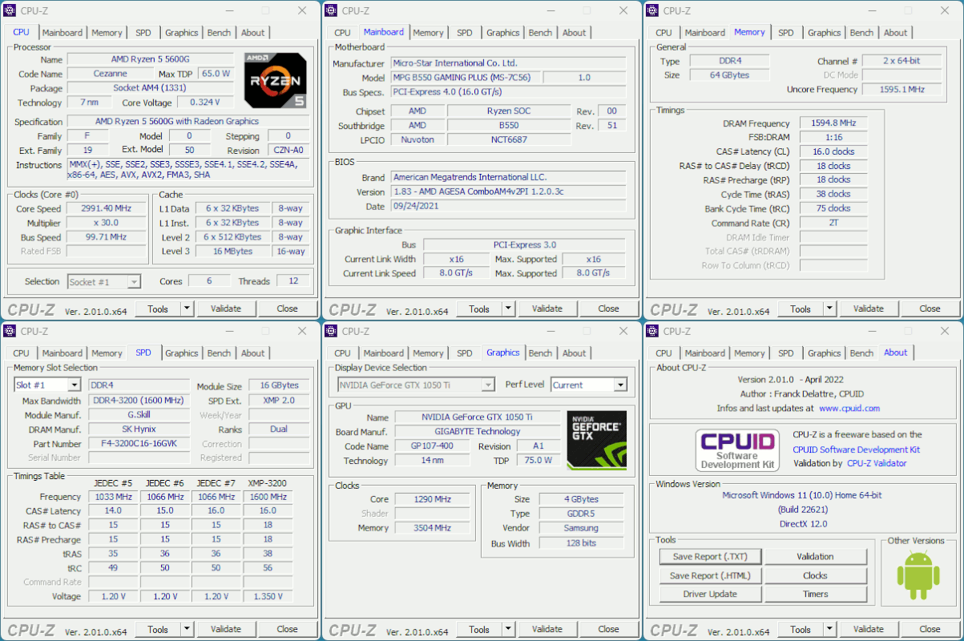Click Validate in the Motherboard window

tap(547, 308)
